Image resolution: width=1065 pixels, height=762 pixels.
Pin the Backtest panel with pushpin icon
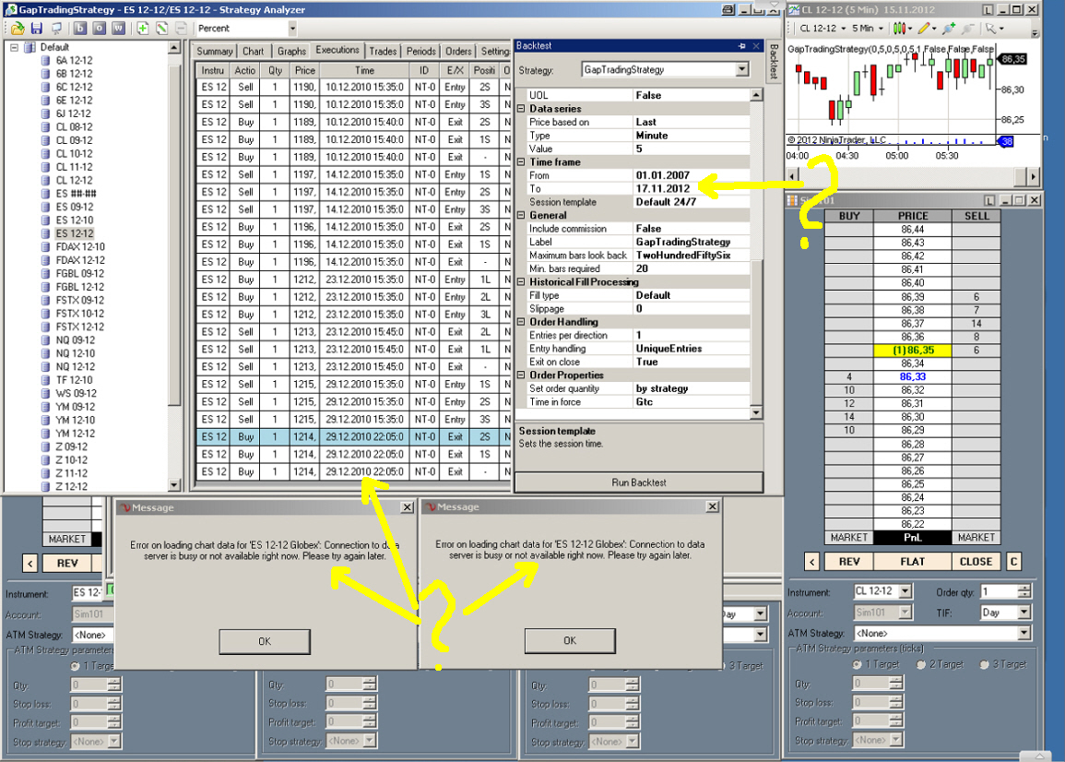(x=741, y=45)
